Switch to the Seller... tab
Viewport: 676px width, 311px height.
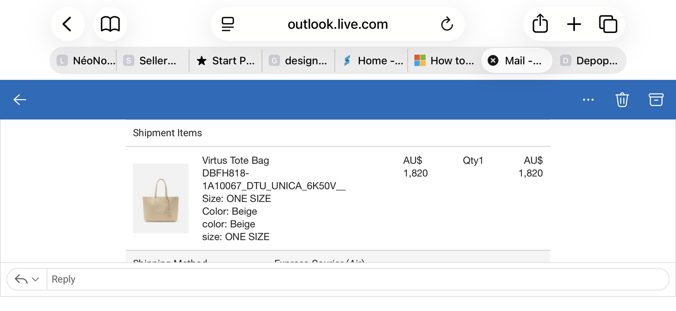tap(152, 61)
